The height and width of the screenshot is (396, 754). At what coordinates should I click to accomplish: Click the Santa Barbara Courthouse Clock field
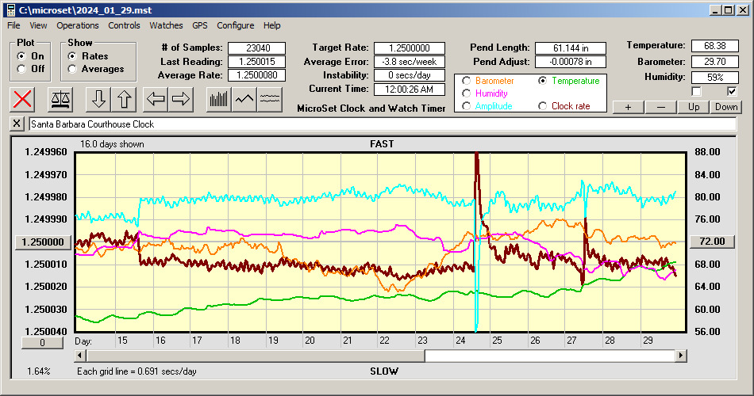pyautogui.click(x=383, y=124)
